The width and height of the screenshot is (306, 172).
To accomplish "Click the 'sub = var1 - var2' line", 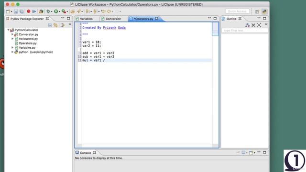I will pyautogui.click(x=98, y=56).
